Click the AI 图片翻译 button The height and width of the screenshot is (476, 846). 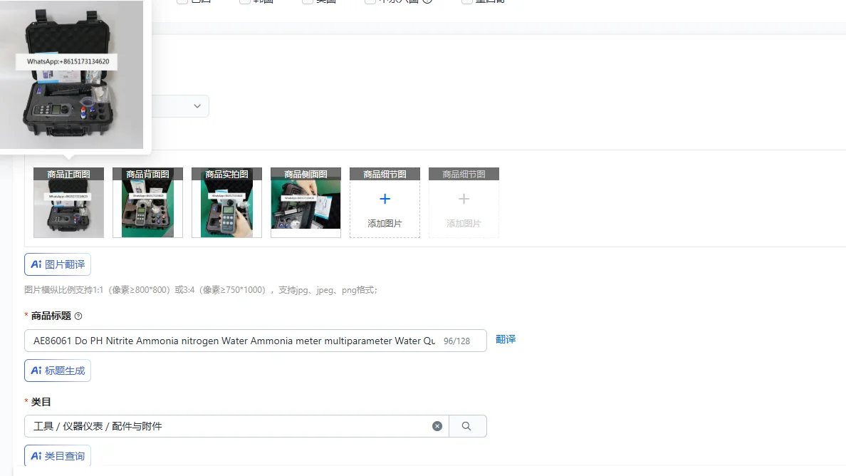pyautogui.click(x=58, y=264)
